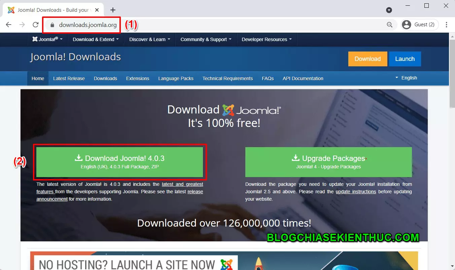Expand the Developer Resources menu
This screenshot has height=270, width=455.
267,39
